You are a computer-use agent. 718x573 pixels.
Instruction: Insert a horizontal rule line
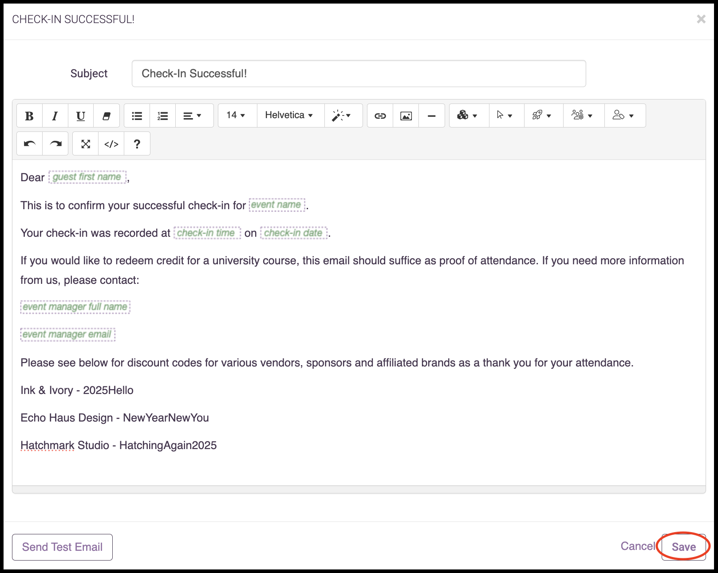[432, 115]
